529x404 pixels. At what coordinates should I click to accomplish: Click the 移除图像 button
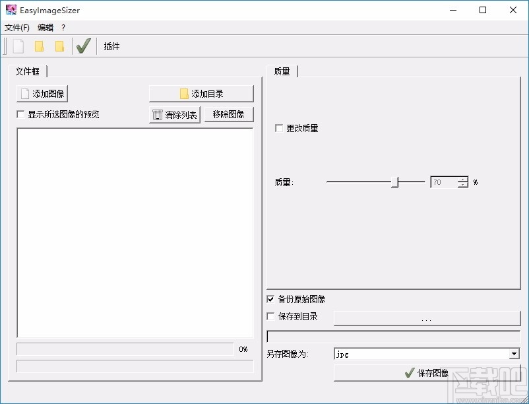(x=228, y=114)
